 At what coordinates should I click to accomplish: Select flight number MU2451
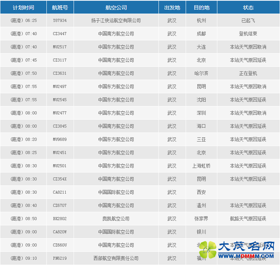coord(60,153)
